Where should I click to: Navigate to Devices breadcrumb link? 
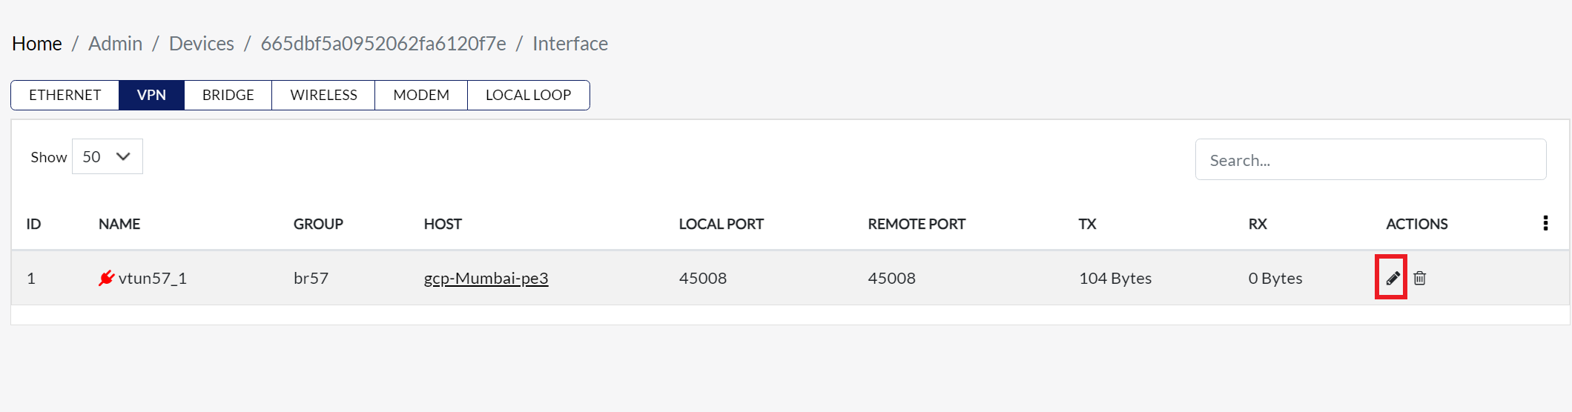202,44
